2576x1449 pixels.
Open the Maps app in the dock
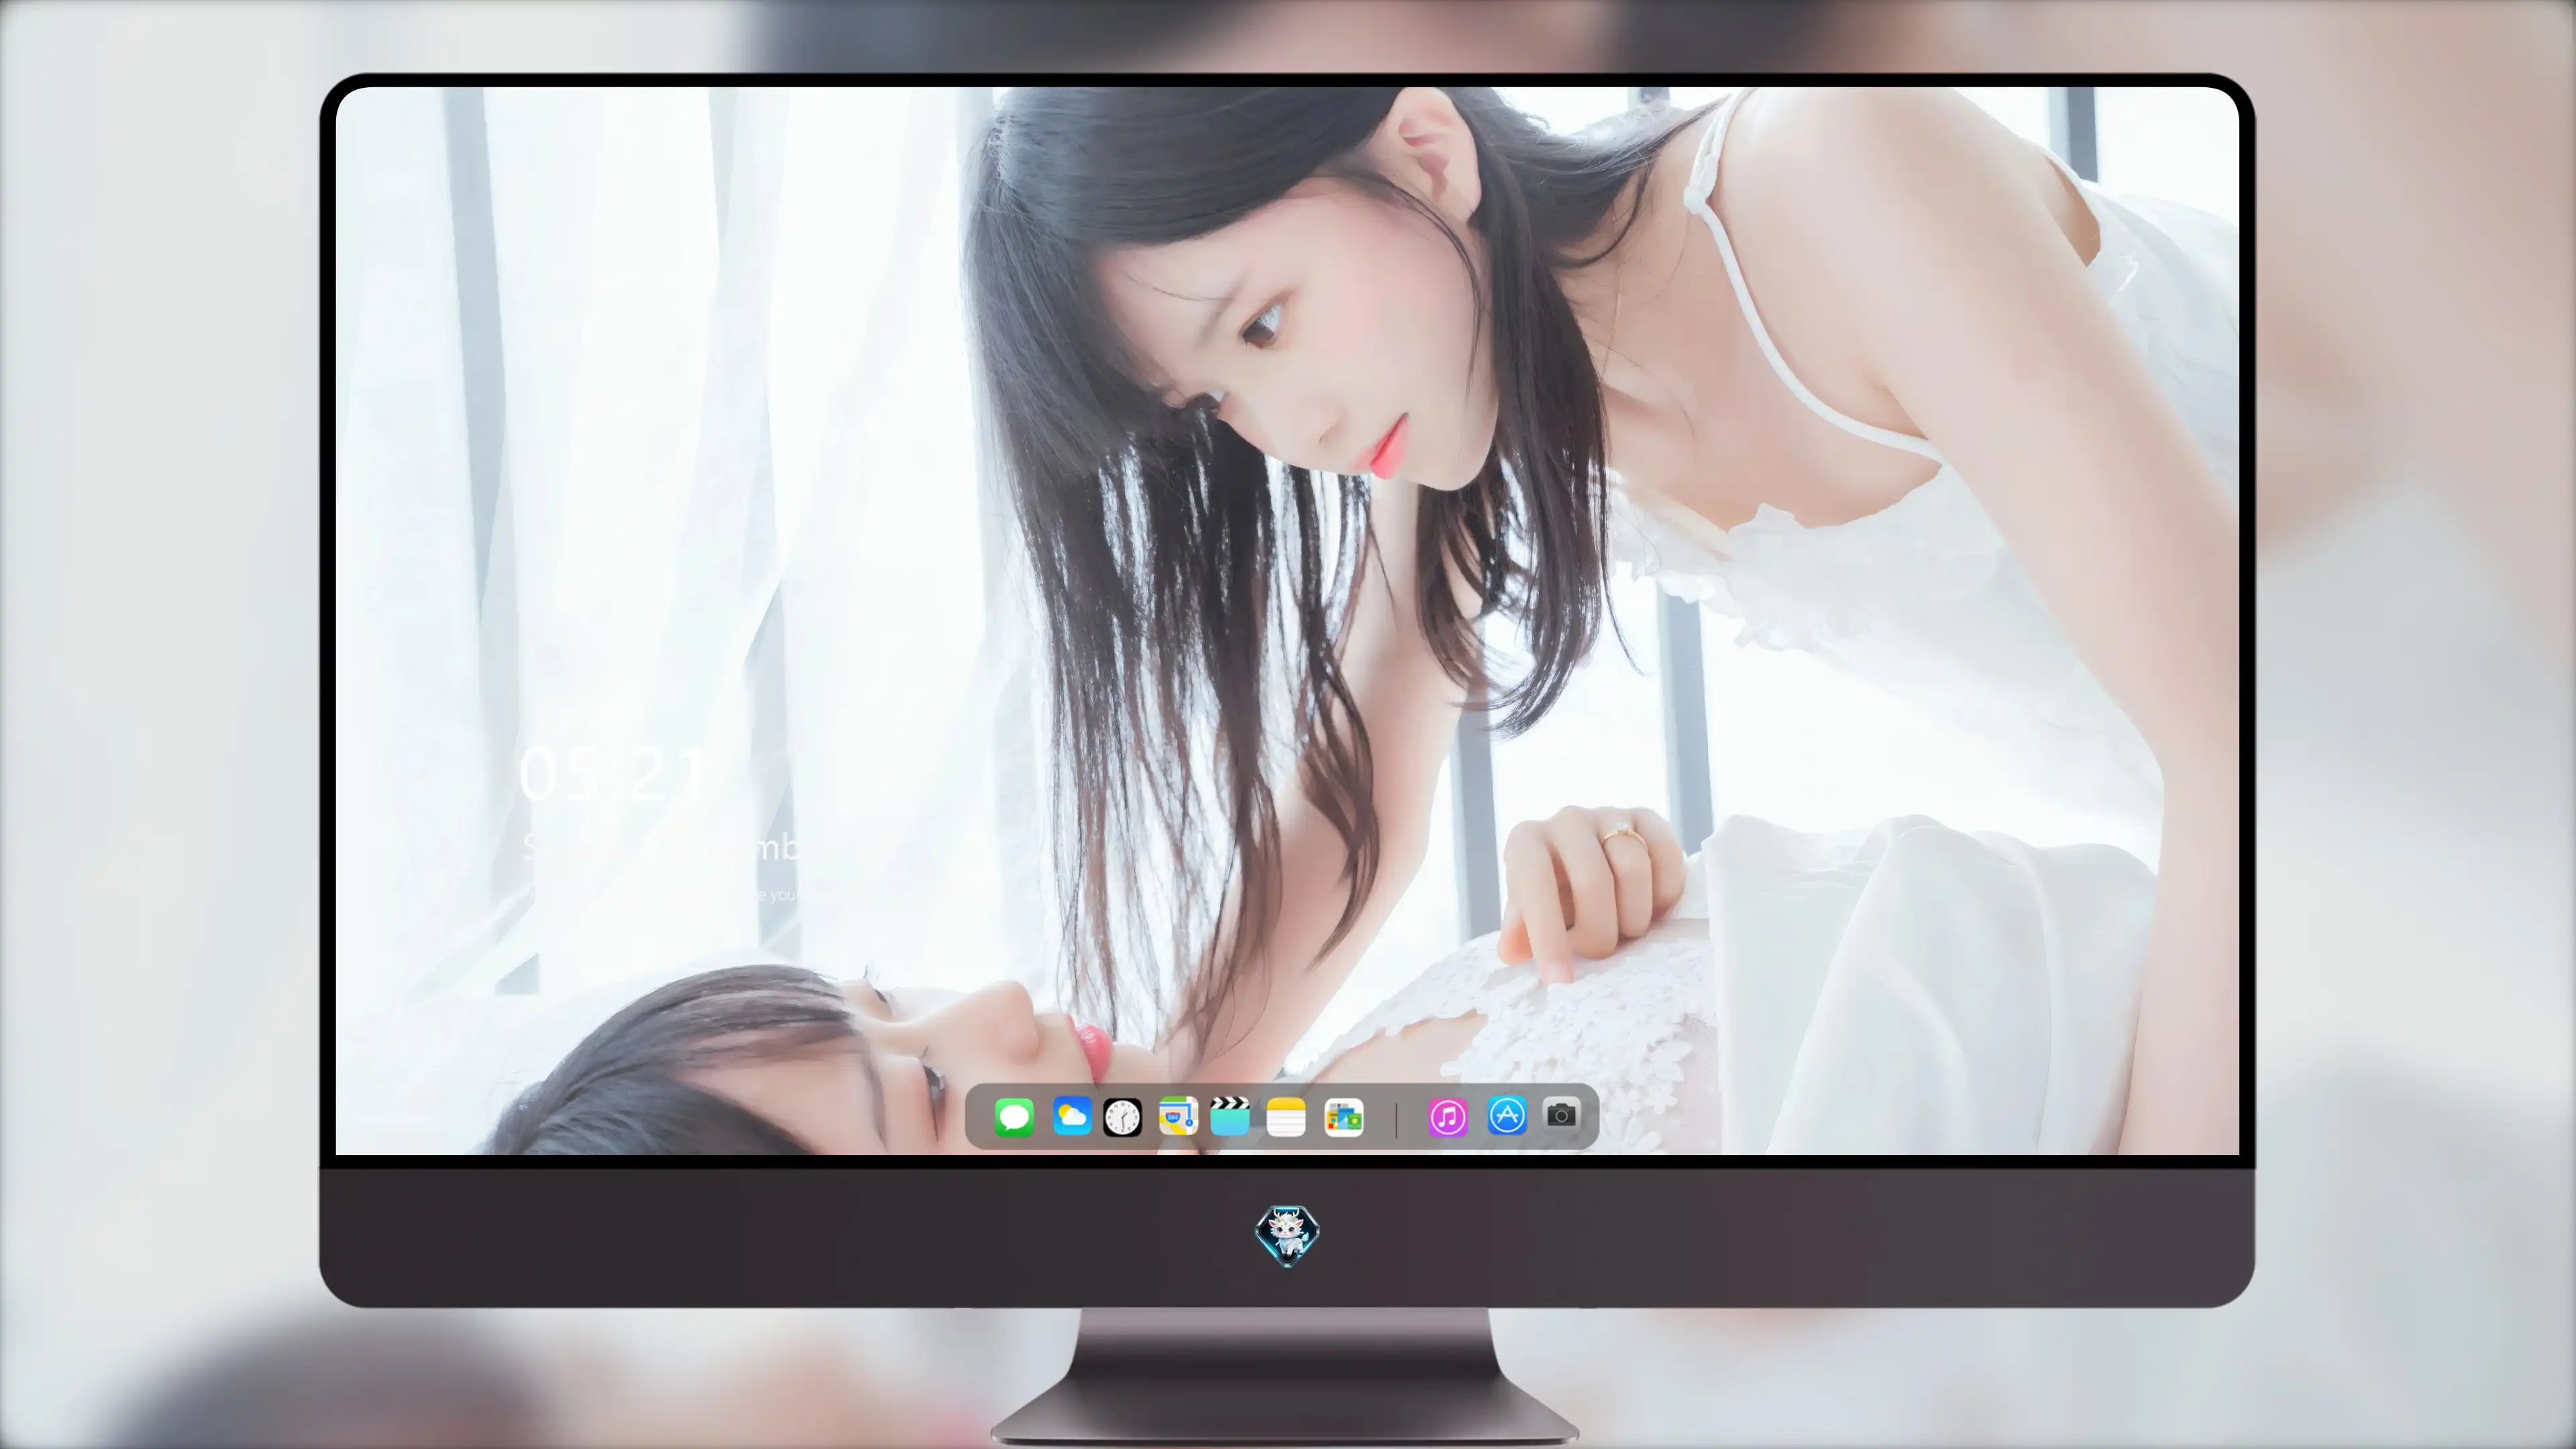point(1178,1116)
